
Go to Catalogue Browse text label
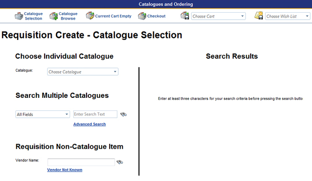click(68, 16)
